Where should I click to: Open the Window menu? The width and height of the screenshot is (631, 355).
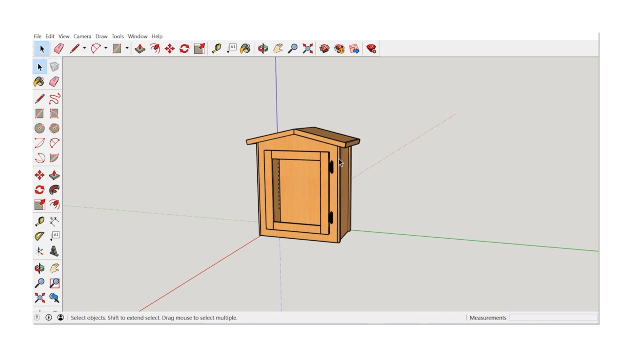tap(137, 36)
